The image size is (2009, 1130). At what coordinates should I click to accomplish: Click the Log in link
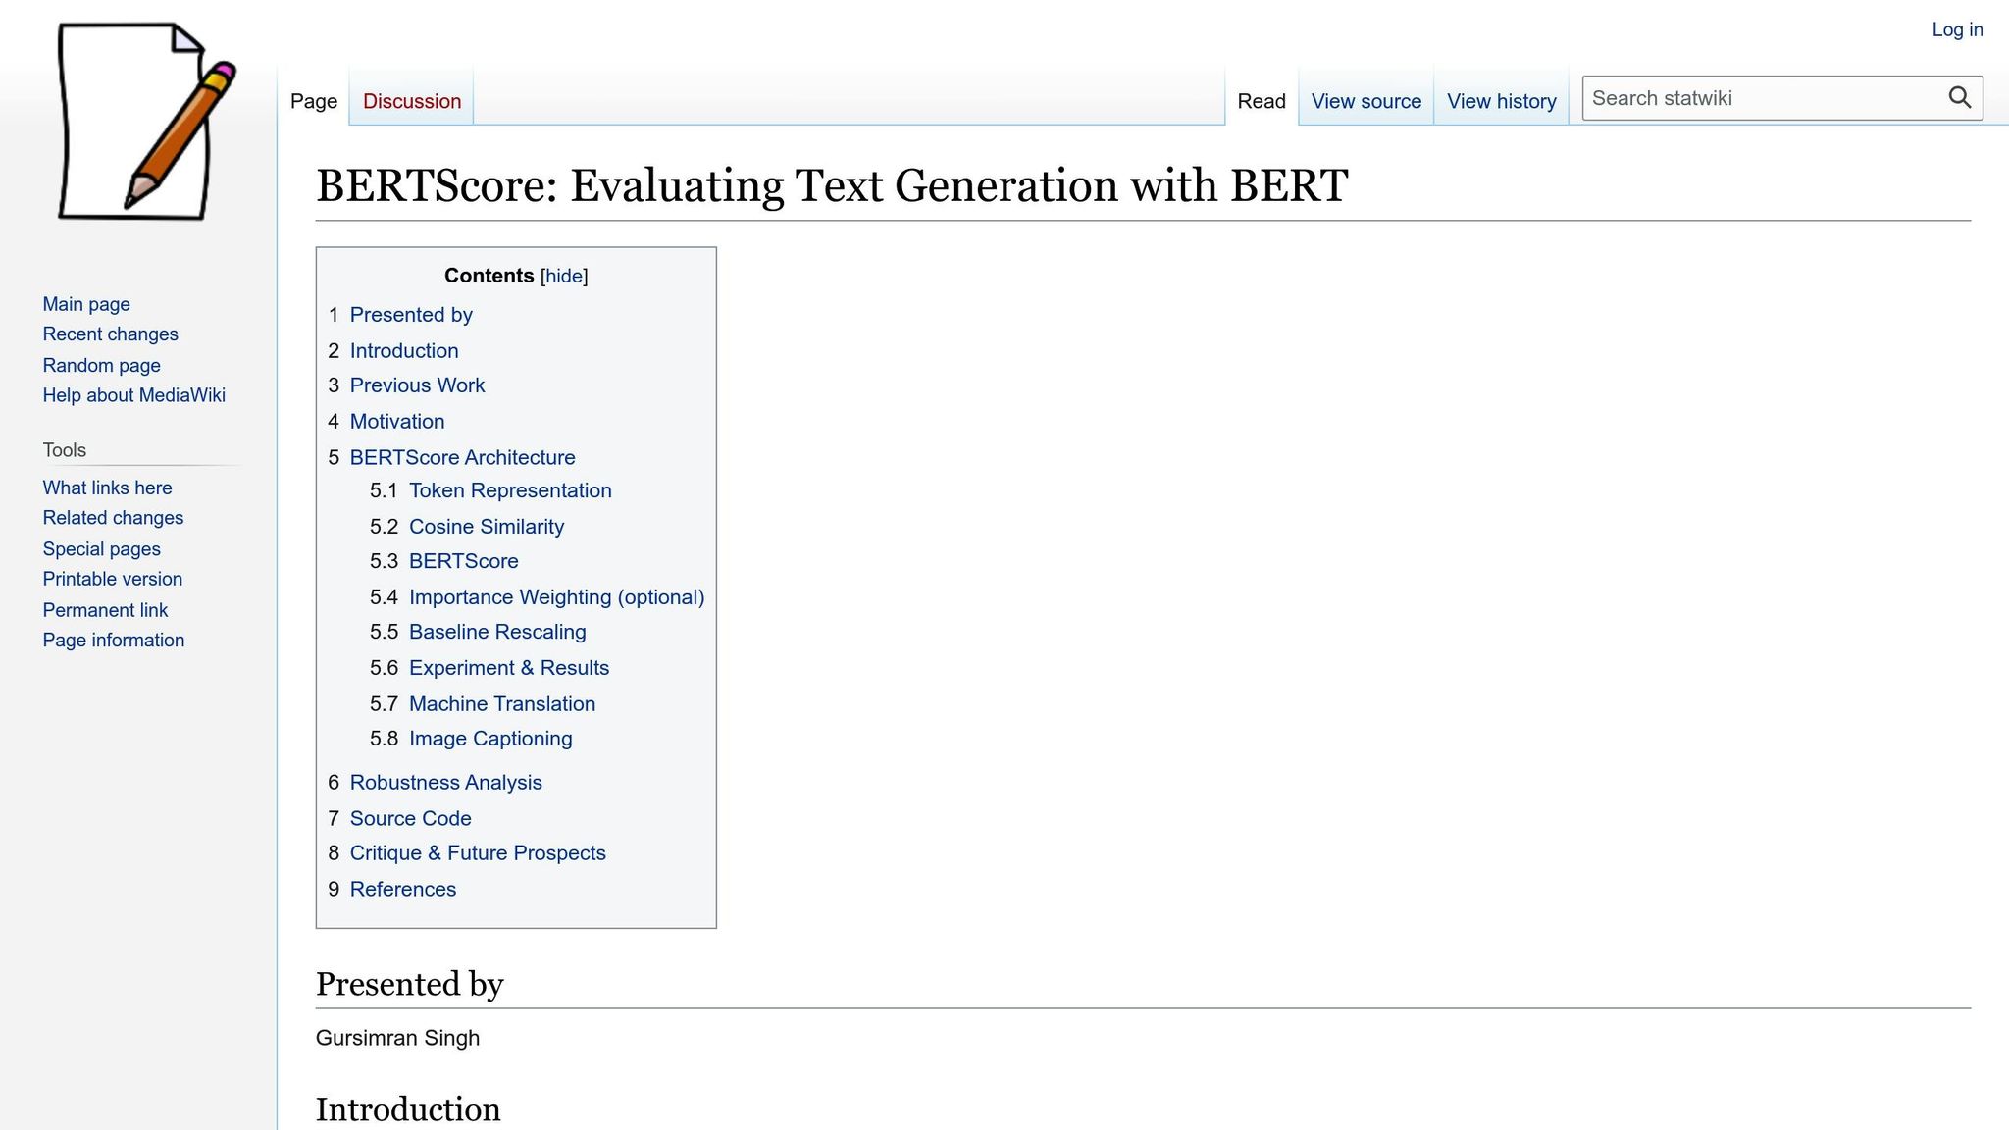tap(1957, 29)
